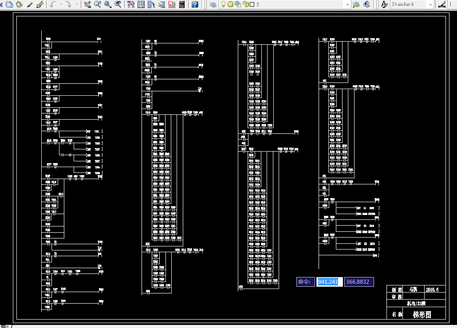Open Help with the question mark icon
The height and width of the screenshot is (328, 457).
point(195,4)
